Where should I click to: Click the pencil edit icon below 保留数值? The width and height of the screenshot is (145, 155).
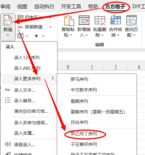[21, 35]
